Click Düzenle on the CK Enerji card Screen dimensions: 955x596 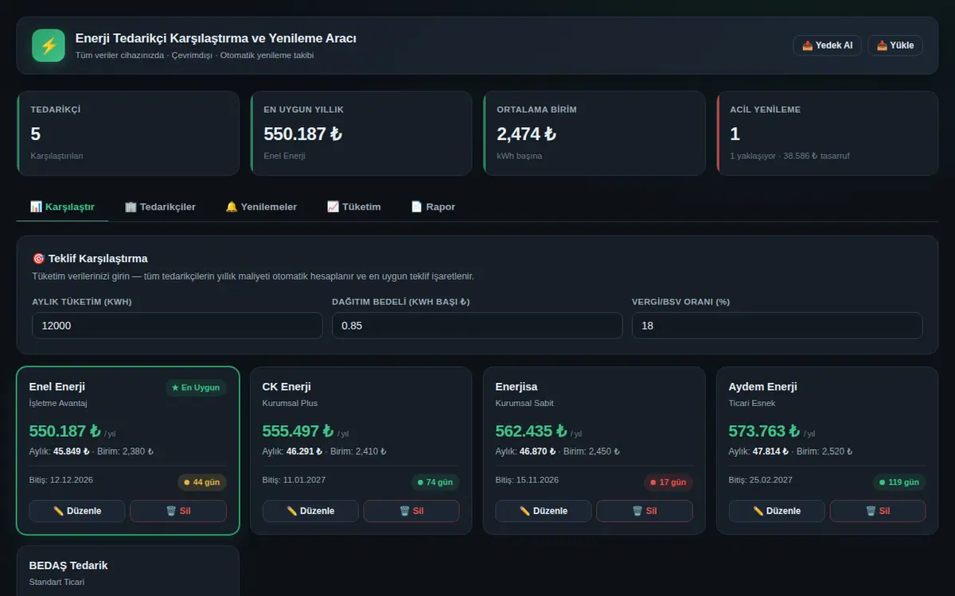click(x=310, y=511)
